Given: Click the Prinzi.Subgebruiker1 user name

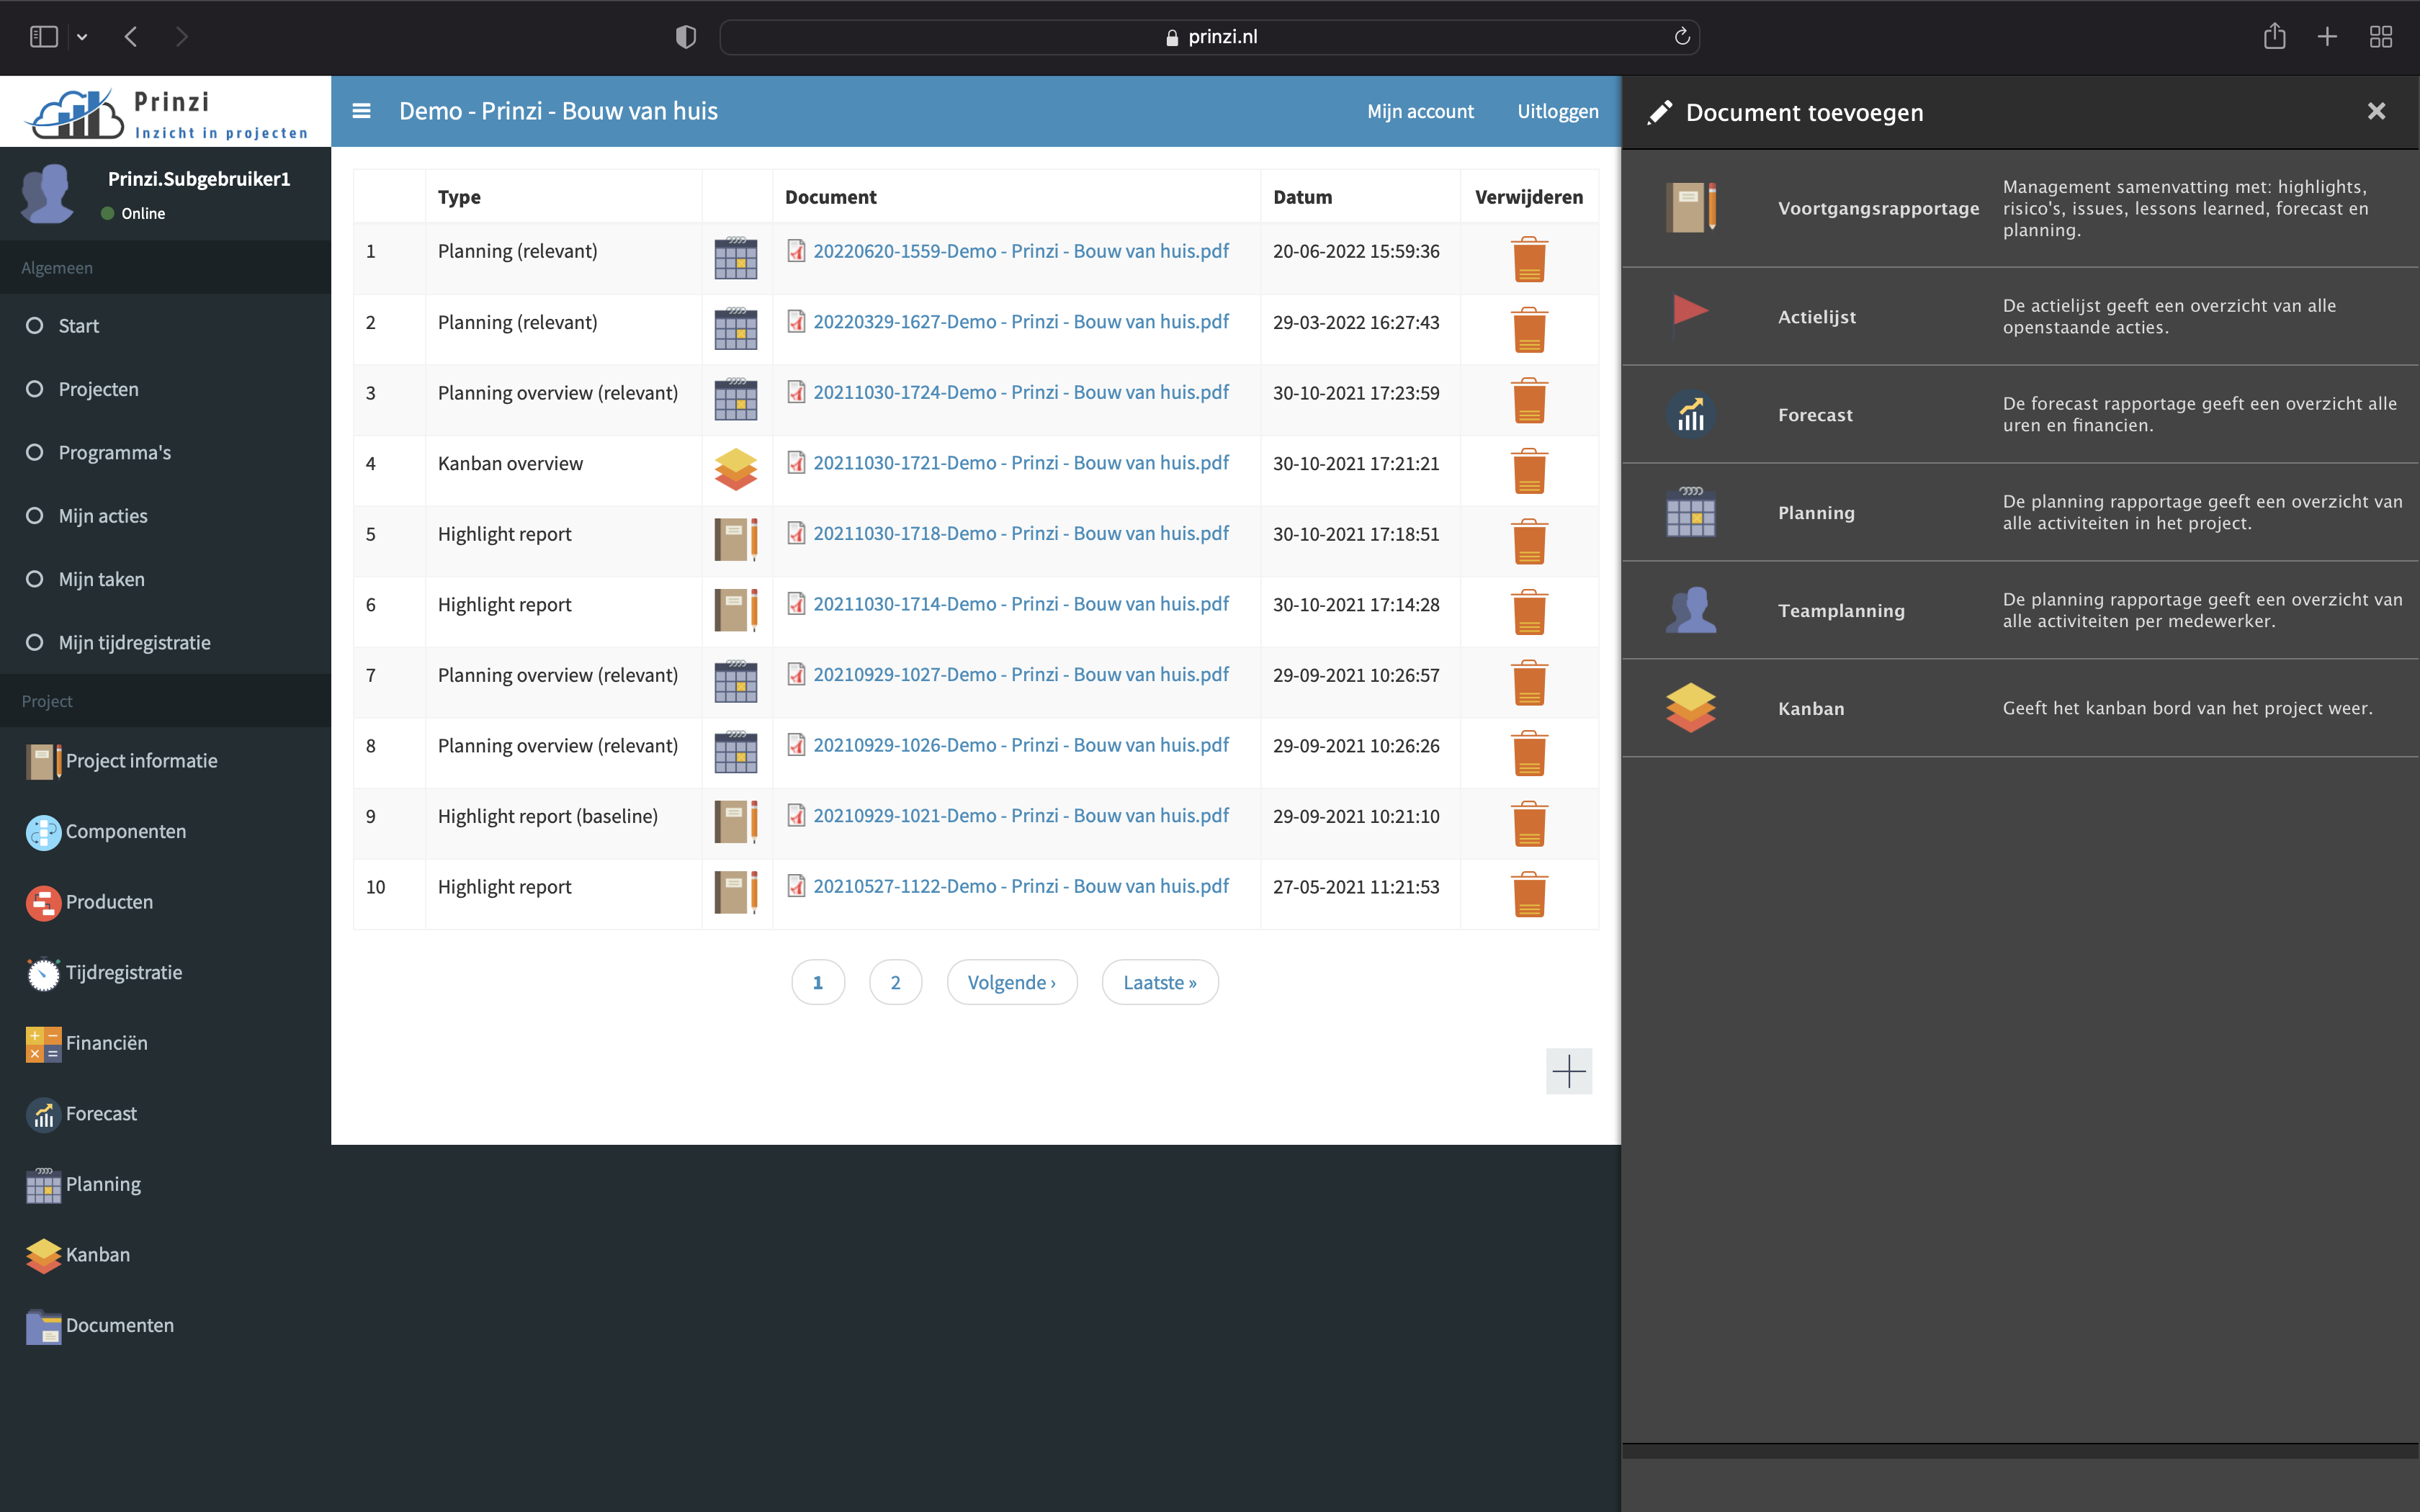Looking at the screenshot, I should point(199,179).
